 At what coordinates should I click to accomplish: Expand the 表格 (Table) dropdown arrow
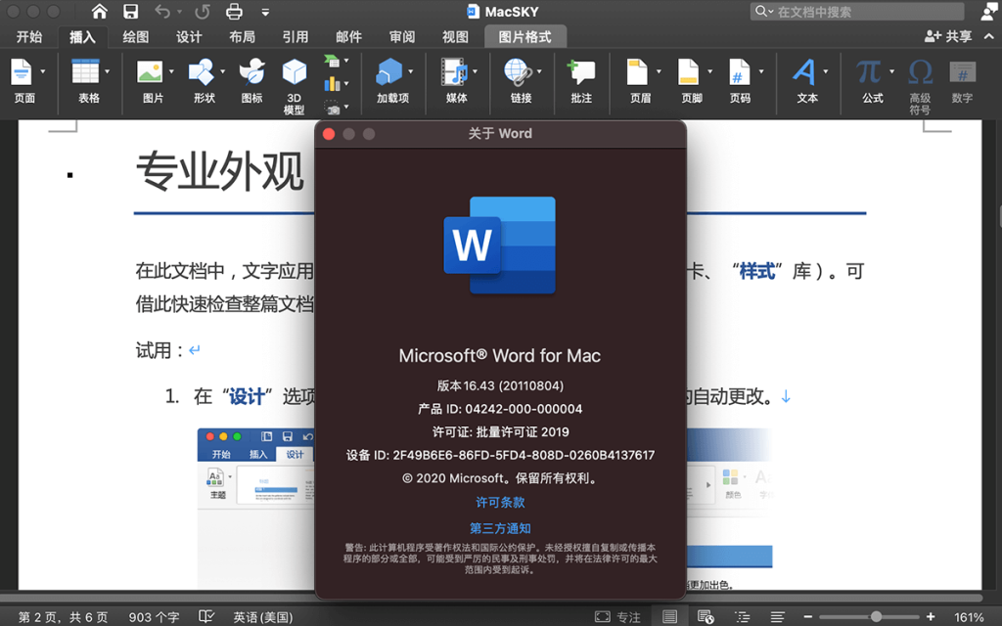click(x=107, y=72)
